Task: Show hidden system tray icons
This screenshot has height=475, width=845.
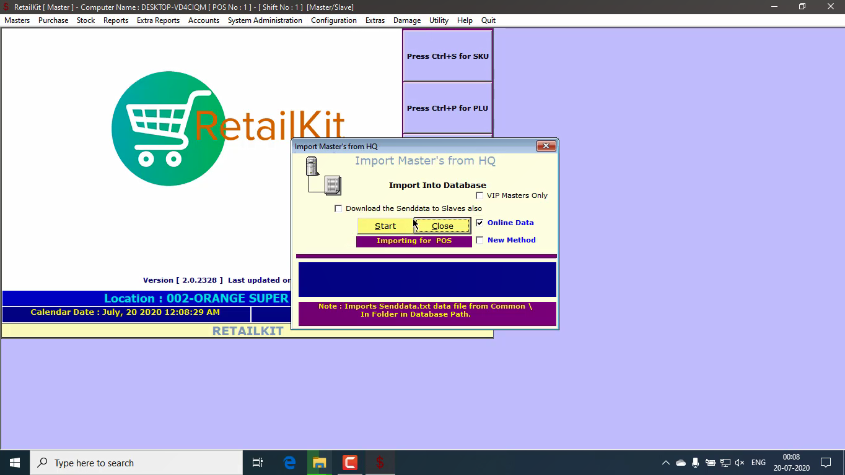Action: click(x=666, y=463)
